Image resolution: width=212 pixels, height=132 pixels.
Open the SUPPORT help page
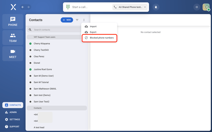[x=12, y=127]
